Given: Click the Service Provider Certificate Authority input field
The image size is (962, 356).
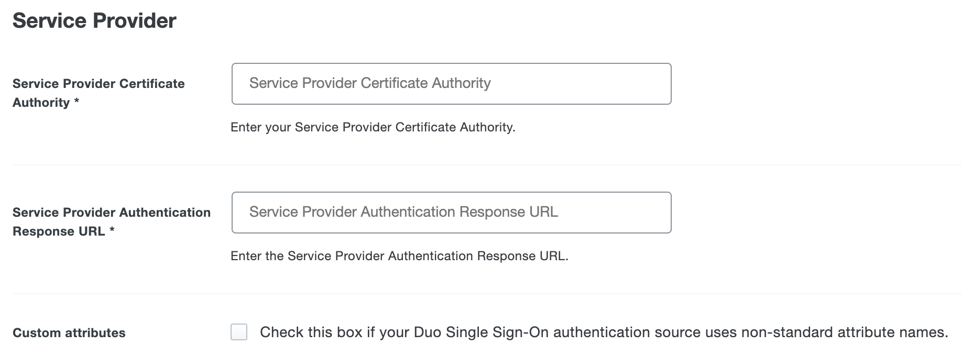Looking at the screenshot, I should coord(451,83).
